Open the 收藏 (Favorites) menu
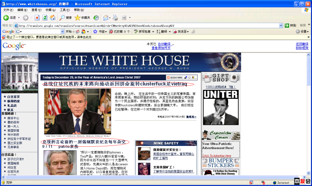The height and width of the screenshot is (186, 312). (50, 10)
